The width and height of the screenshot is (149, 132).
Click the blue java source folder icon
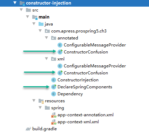click(41, 24)
